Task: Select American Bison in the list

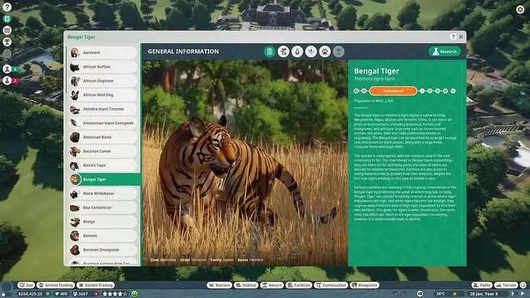Action: click(103, 137)
